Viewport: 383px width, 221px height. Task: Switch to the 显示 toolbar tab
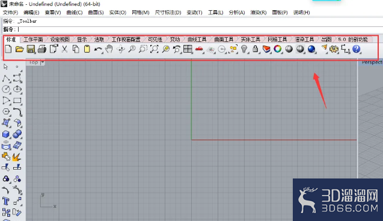point(82,40)
